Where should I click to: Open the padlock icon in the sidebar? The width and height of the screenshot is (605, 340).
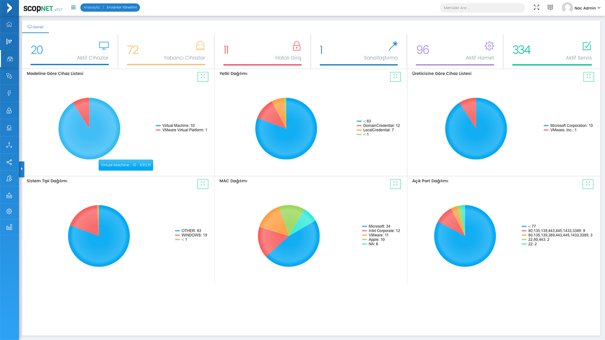pos(9,111)
